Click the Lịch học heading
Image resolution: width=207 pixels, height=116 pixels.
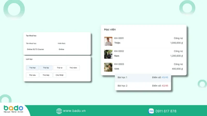(29, 59)
